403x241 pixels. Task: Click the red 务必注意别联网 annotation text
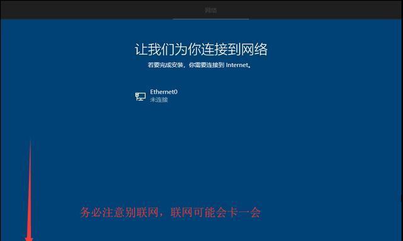pos(119,213)
